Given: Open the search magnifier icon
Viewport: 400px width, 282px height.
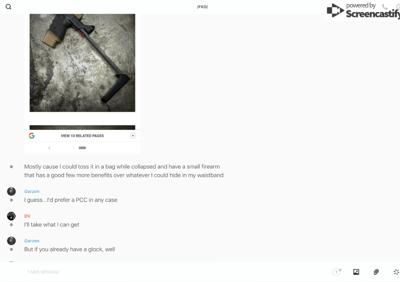Looking at the screenshot, I should [x=8, y=7].
